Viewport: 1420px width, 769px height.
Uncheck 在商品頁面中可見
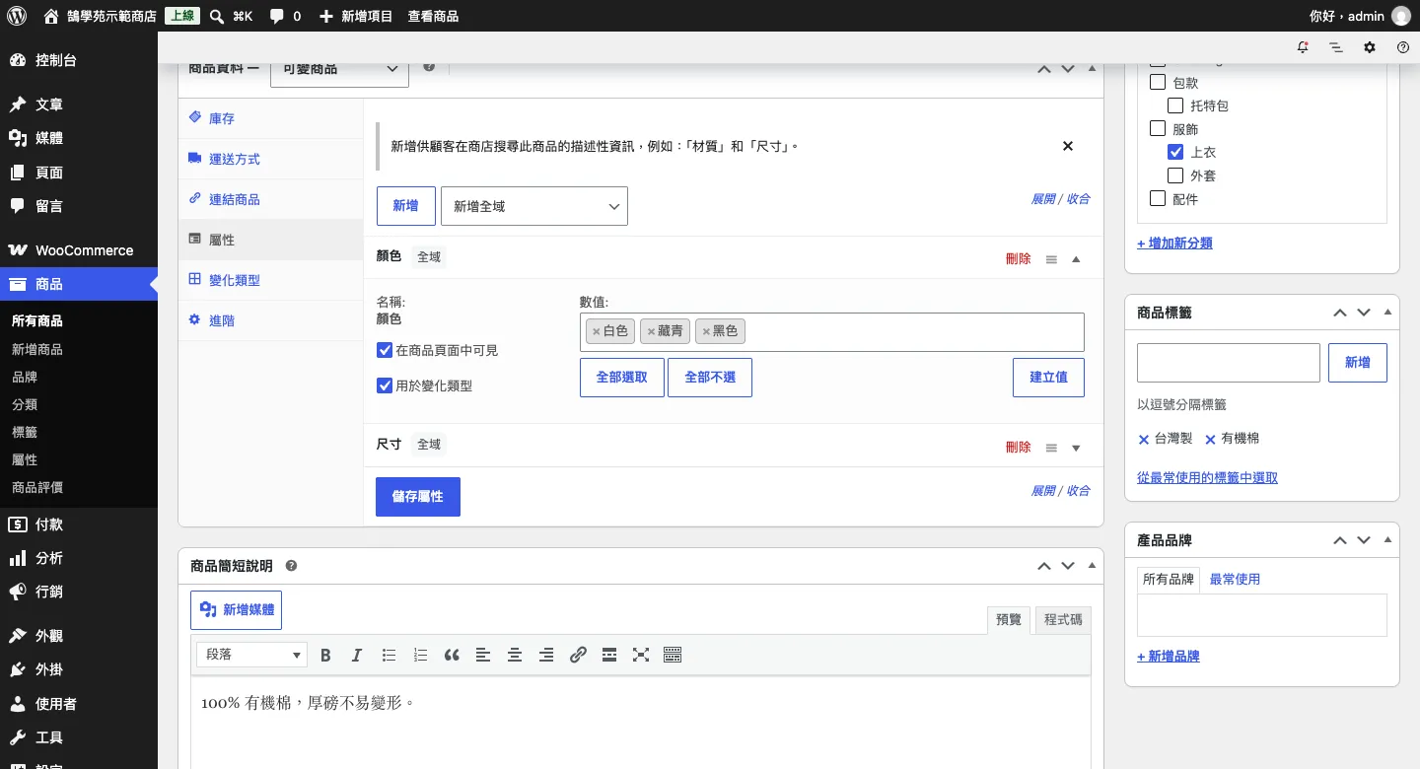pyautogui.click(x=386, y=350)
